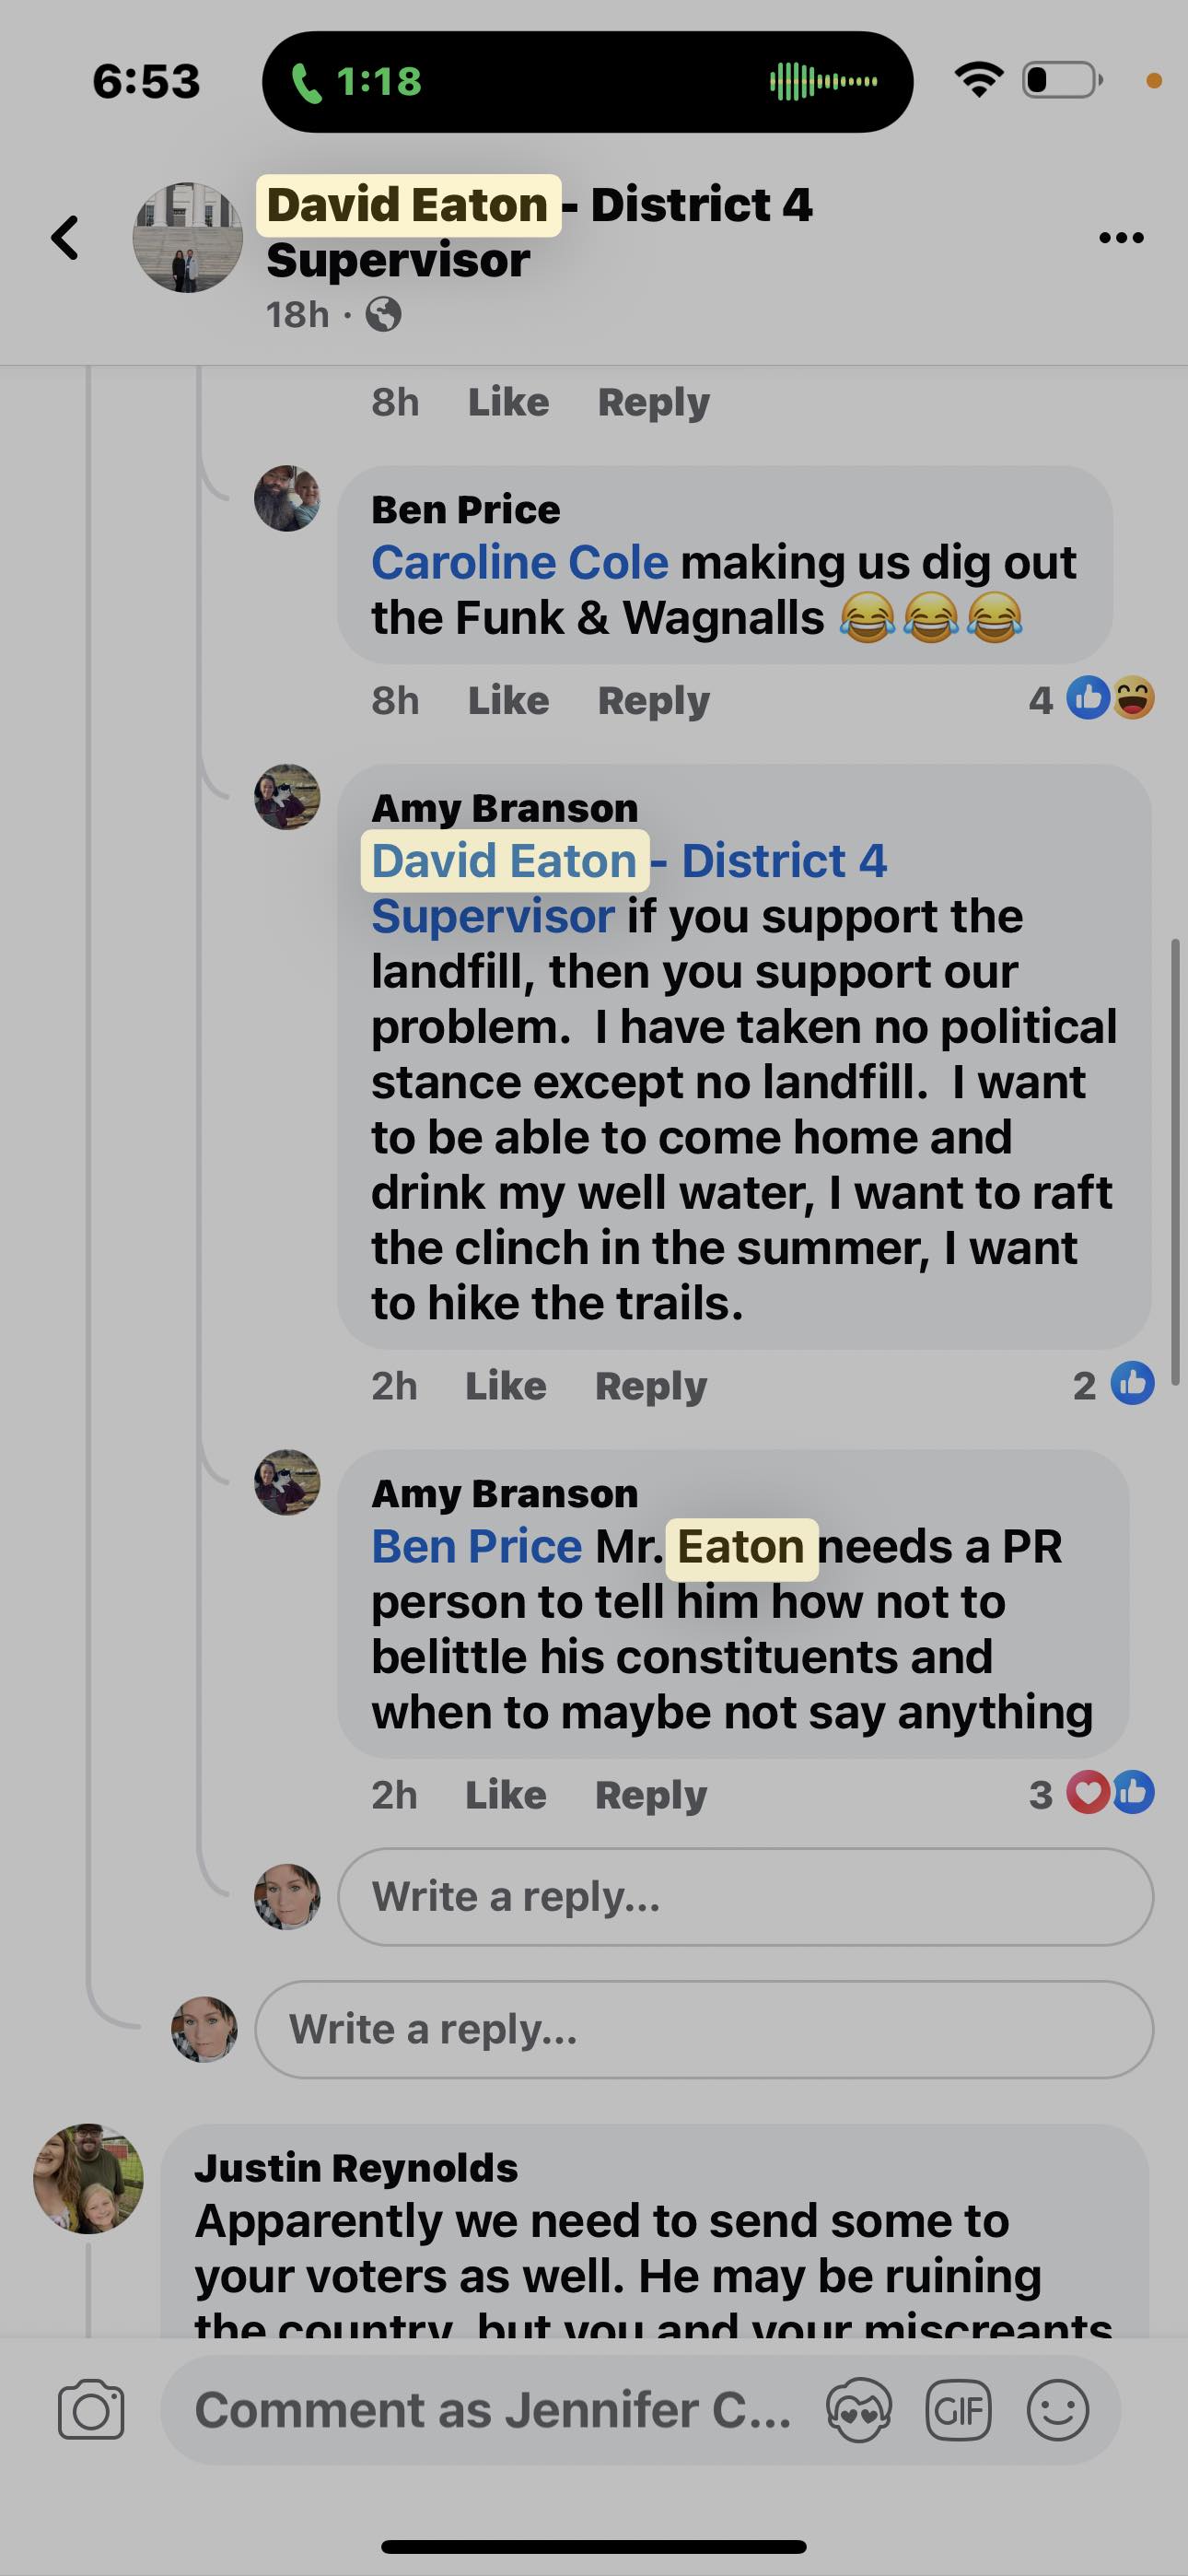Open the three-dot more options menu
1188x2576 pixels.
pyautogui.click(x=1120, y=238)
